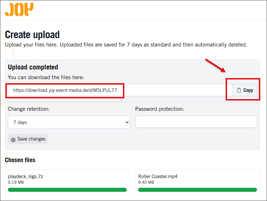Focus the Password protection input field
267x201 pixels.
pos(196,122)
